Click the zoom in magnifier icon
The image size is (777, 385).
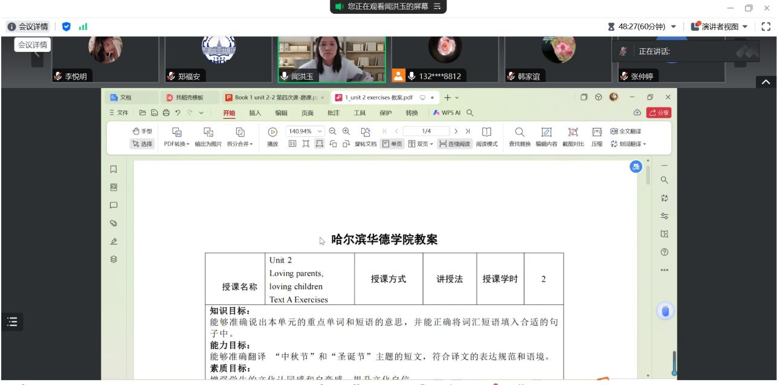(x=346, y=131)
